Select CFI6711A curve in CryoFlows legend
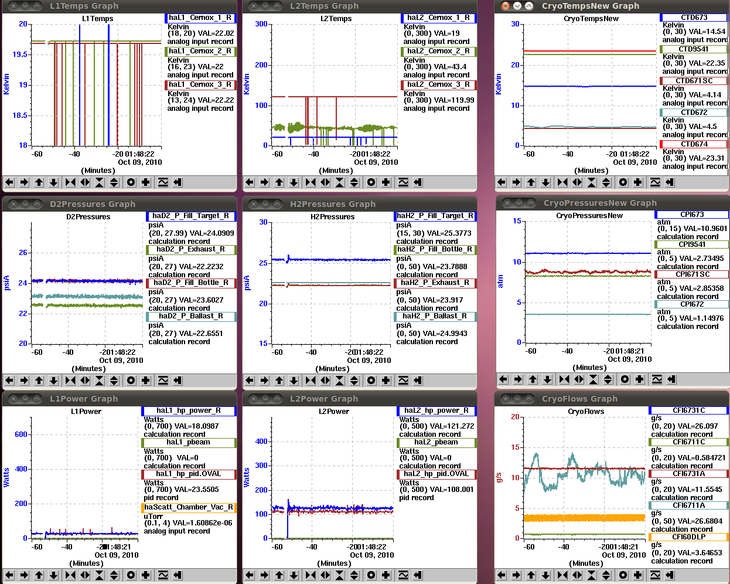Image resolution: width=730 pixels, height=584 pixels. pos(689,505)
